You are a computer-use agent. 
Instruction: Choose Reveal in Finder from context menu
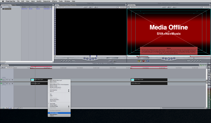59,86
